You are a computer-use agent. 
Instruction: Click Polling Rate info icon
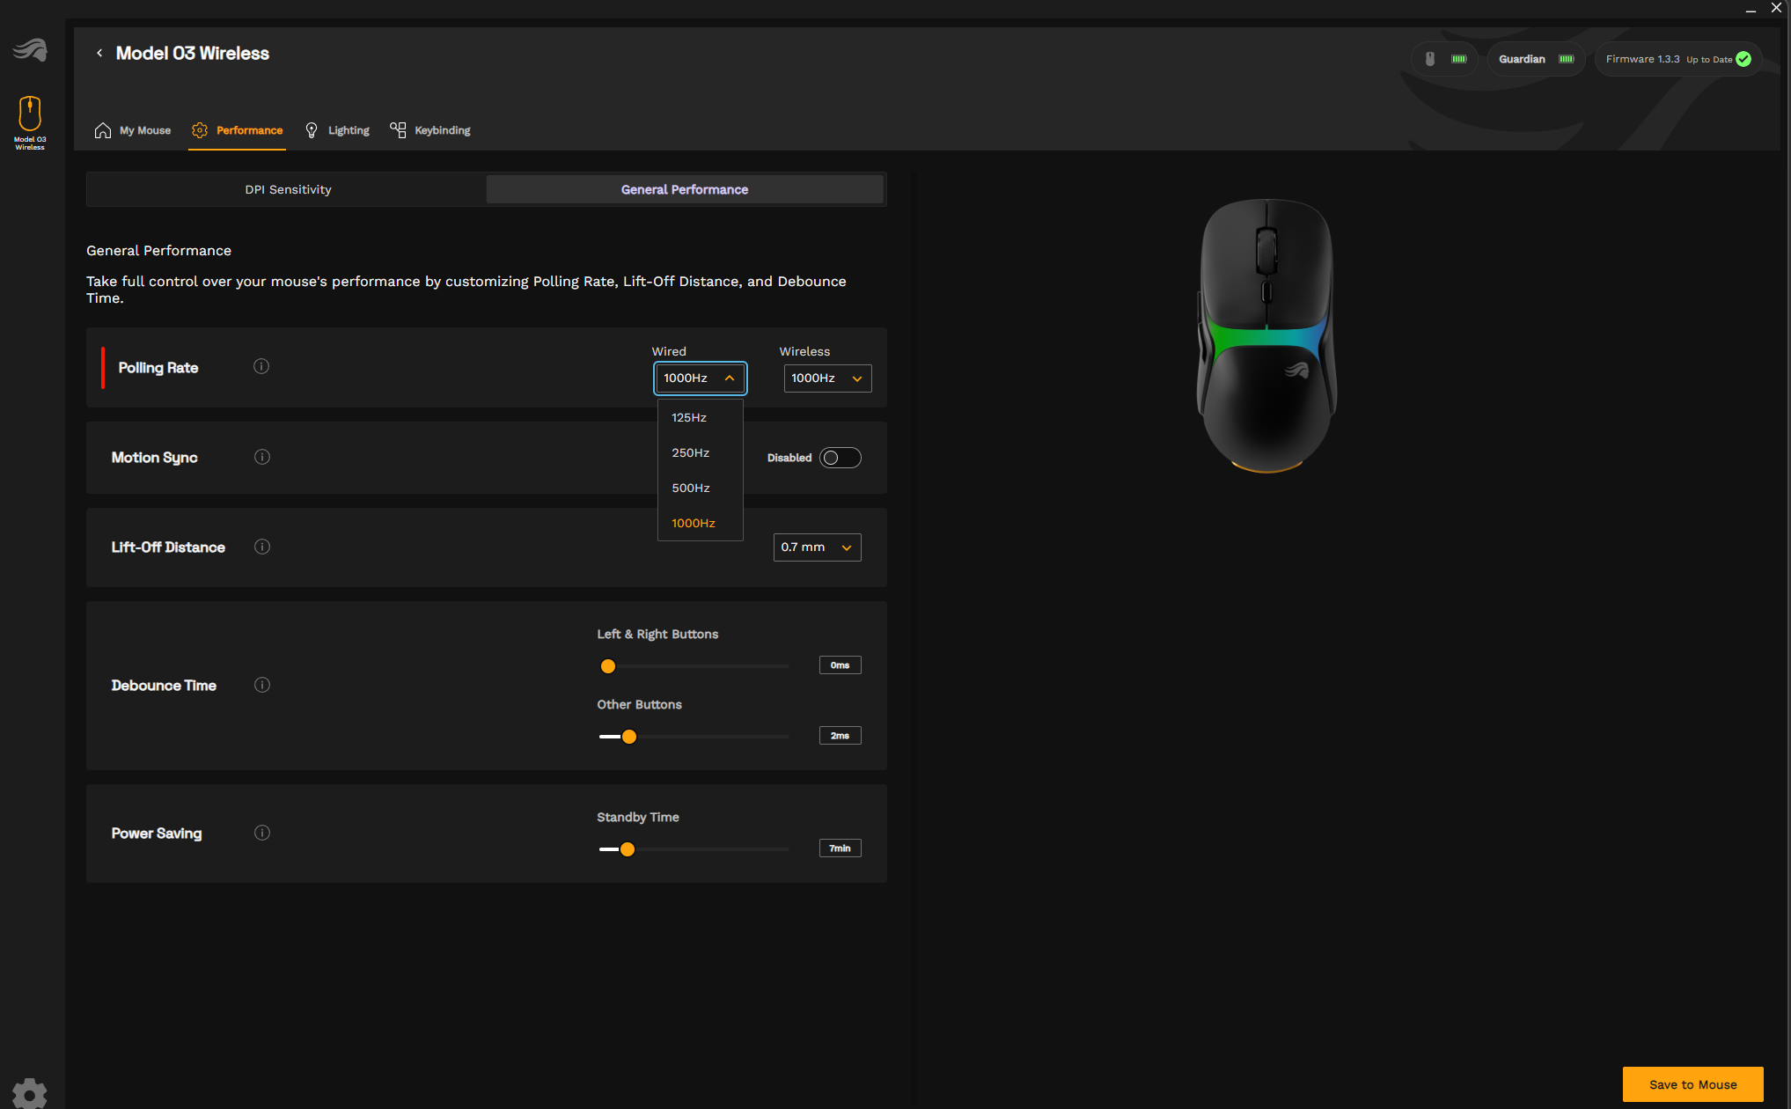261,367
